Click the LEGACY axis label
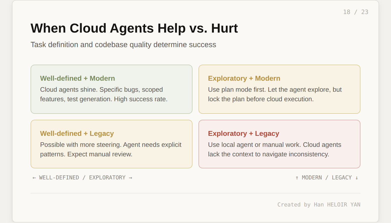The image size is (391, 223). 342,178
